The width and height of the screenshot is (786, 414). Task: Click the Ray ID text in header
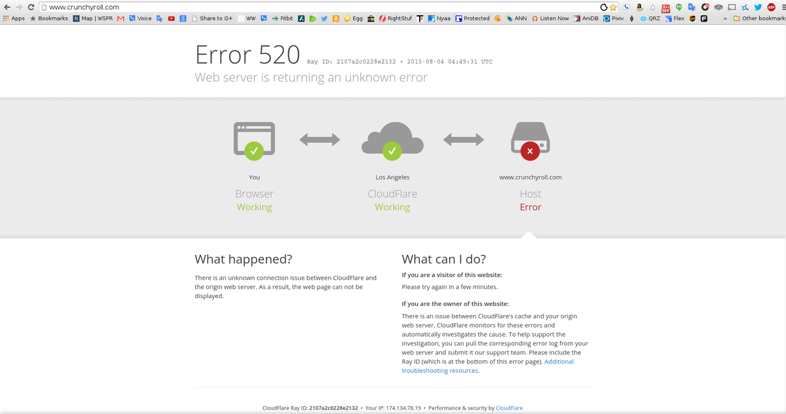(351, 62)
